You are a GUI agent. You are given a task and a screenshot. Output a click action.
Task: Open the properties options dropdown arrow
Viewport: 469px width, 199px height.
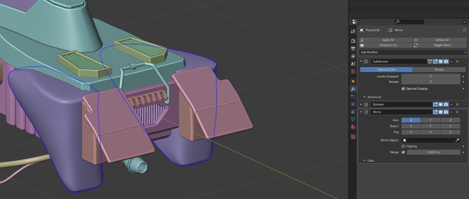(464, 22)
